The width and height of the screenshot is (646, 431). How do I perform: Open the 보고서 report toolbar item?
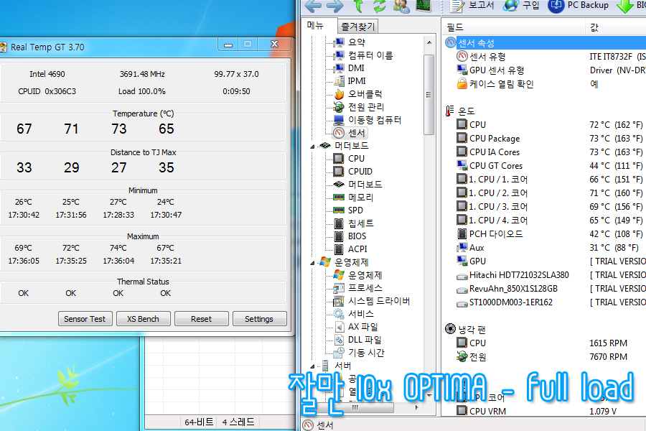click(x=472, y=6)
